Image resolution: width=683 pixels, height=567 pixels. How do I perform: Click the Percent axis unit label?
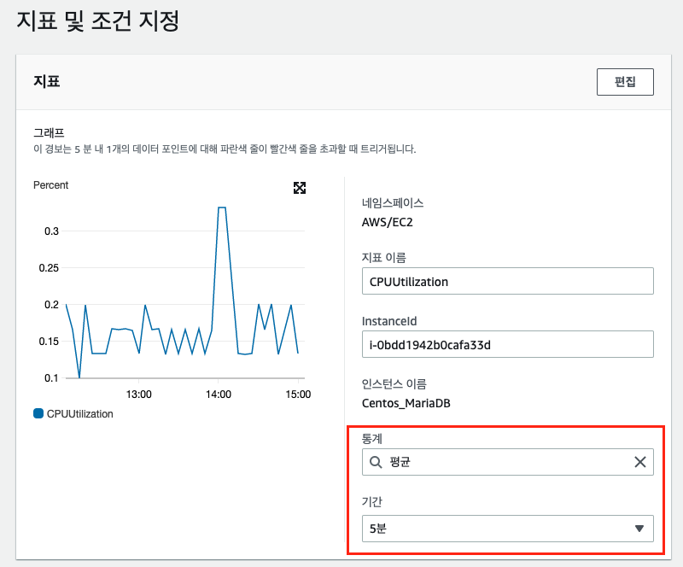pos(50,184)
